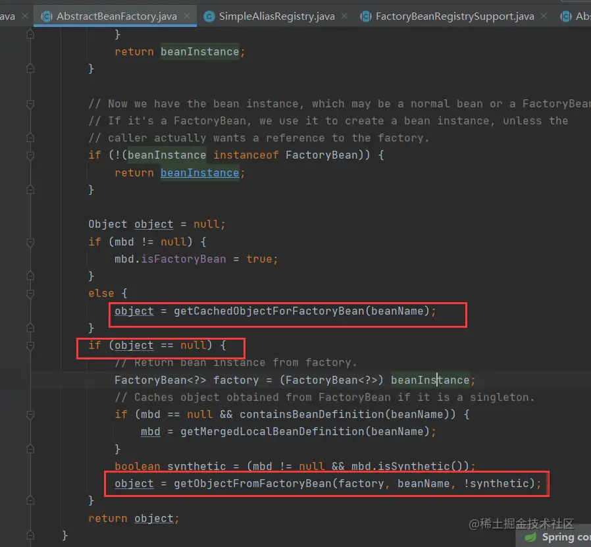Close the FactoryBeanRegistrySupport.java tab
591x547 pixels.
[x=544, y=16]
